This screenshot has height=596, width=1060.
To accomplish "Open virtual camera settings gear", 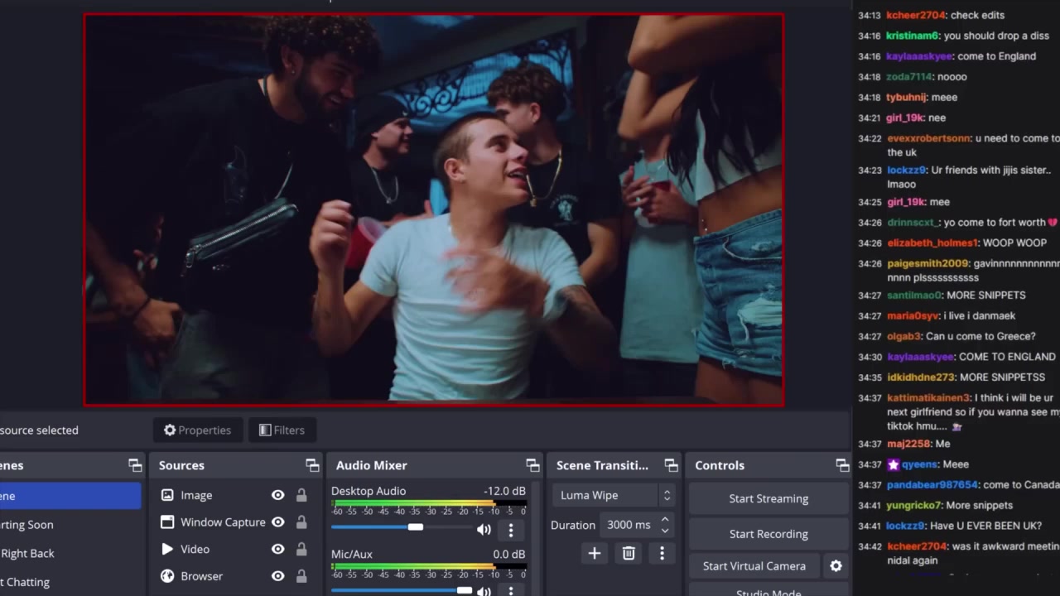I will point(836,566).
